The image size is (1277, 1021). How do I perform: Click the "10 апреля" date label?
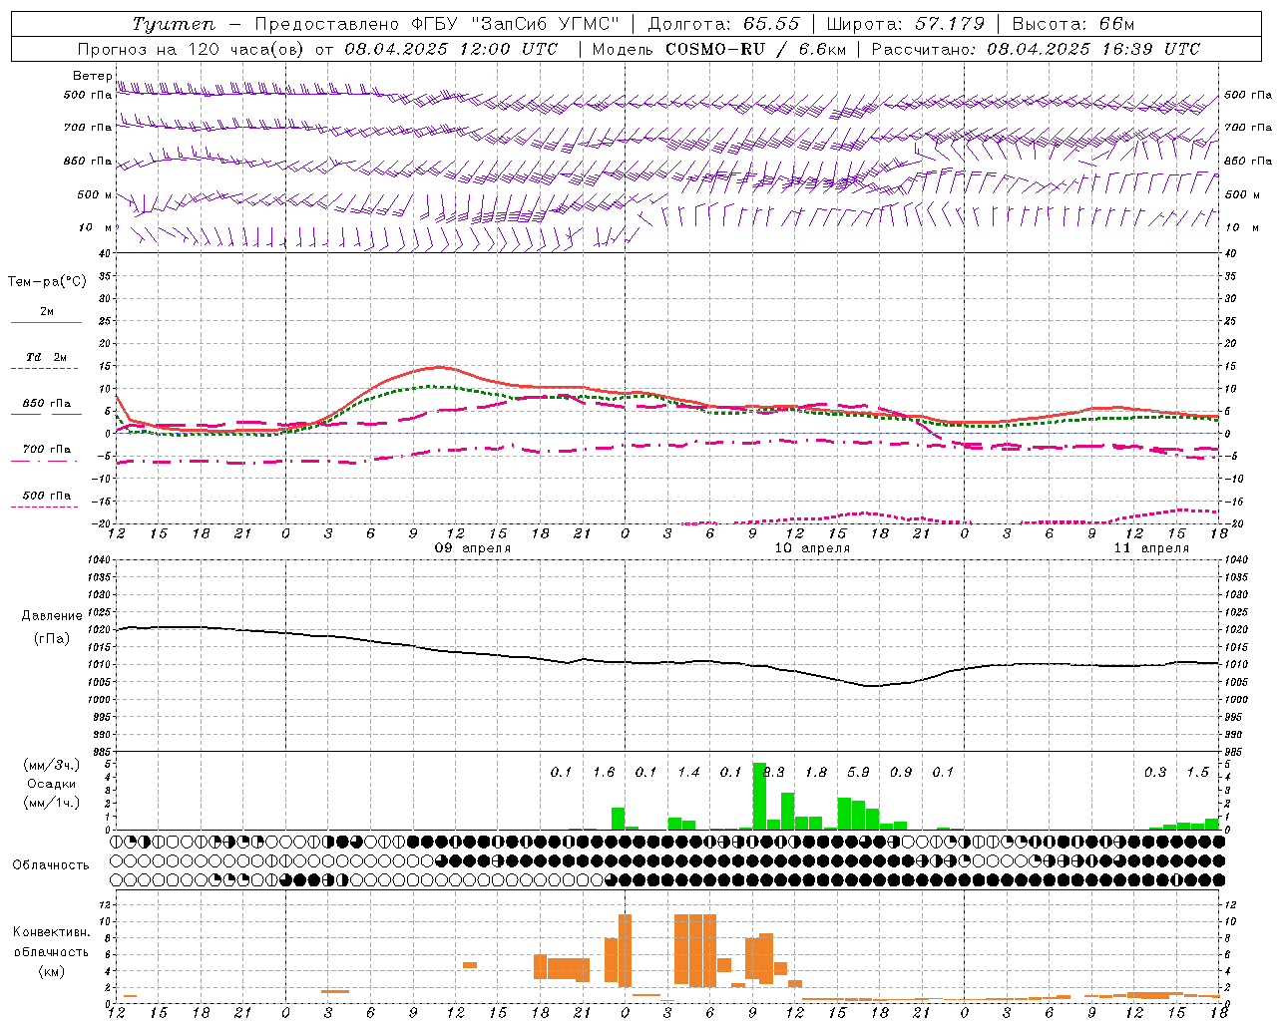point(812,548)
